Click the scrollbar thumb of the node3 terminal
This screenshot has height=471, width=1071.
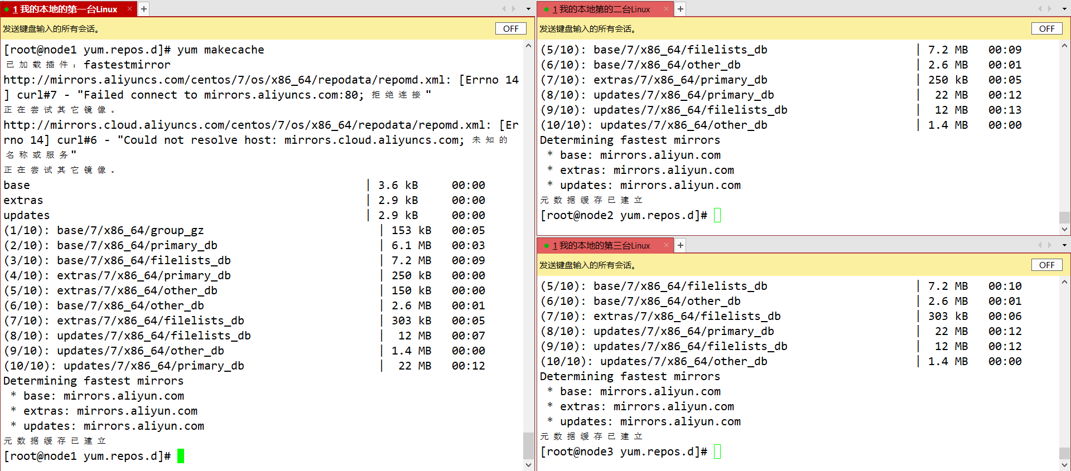pyautogui.click(x=1065, y=453)
